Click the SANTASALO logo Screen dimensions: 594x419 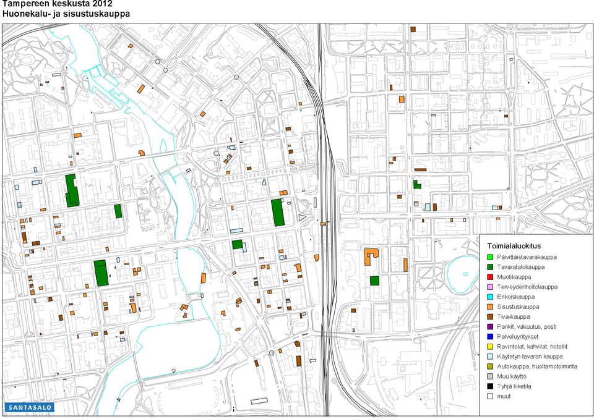pos(30,408)
